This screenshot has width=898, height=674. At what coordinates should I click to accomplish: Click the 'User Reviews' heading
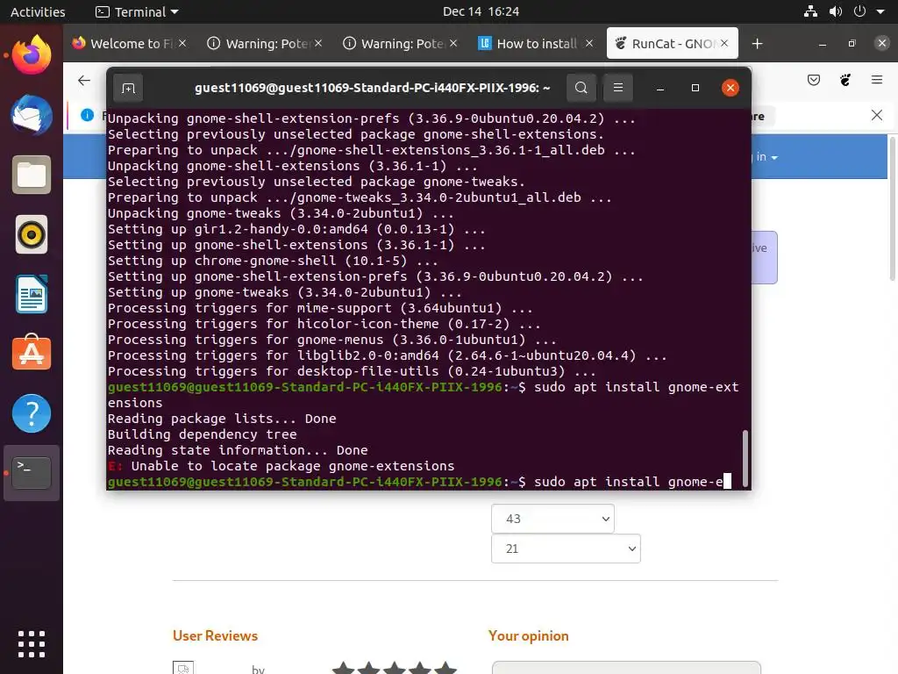pos(216,635)
